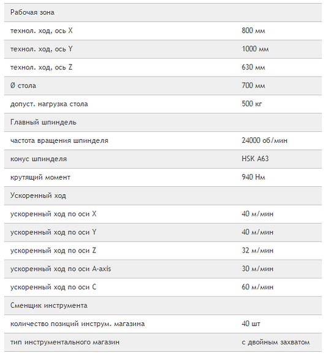Select the 'ускоренный ход по оси X' label

[x=53, y=214]
